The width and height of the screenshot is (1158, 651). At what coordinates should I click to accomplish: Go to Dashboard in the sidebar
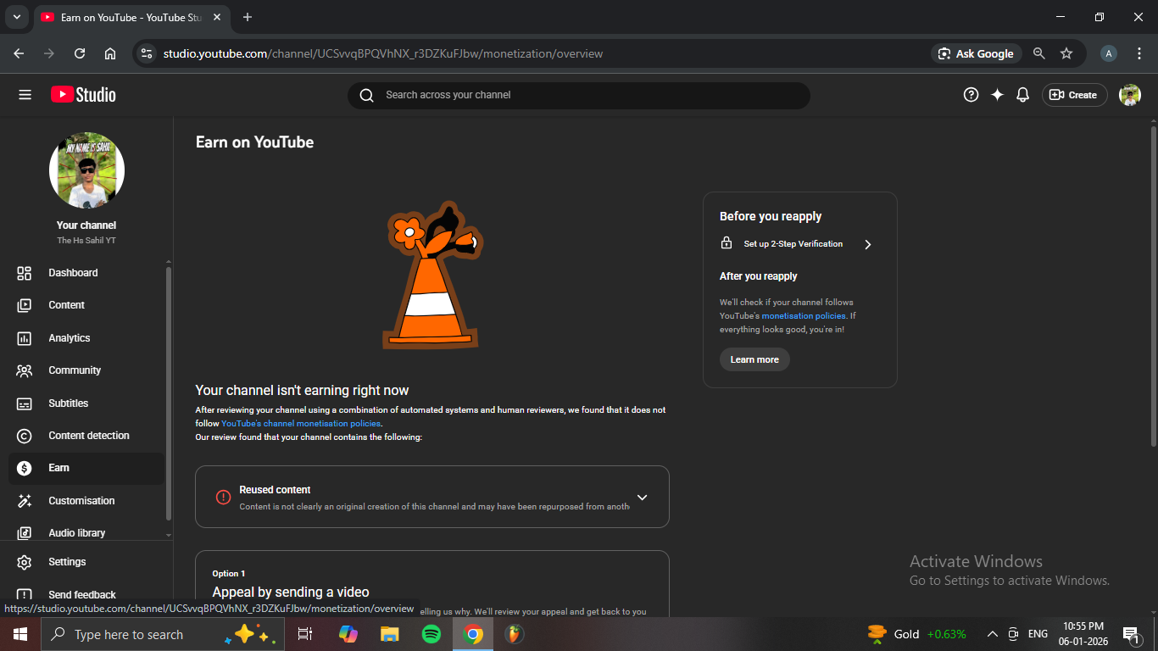pyautogui.click(x=73, y=273)
